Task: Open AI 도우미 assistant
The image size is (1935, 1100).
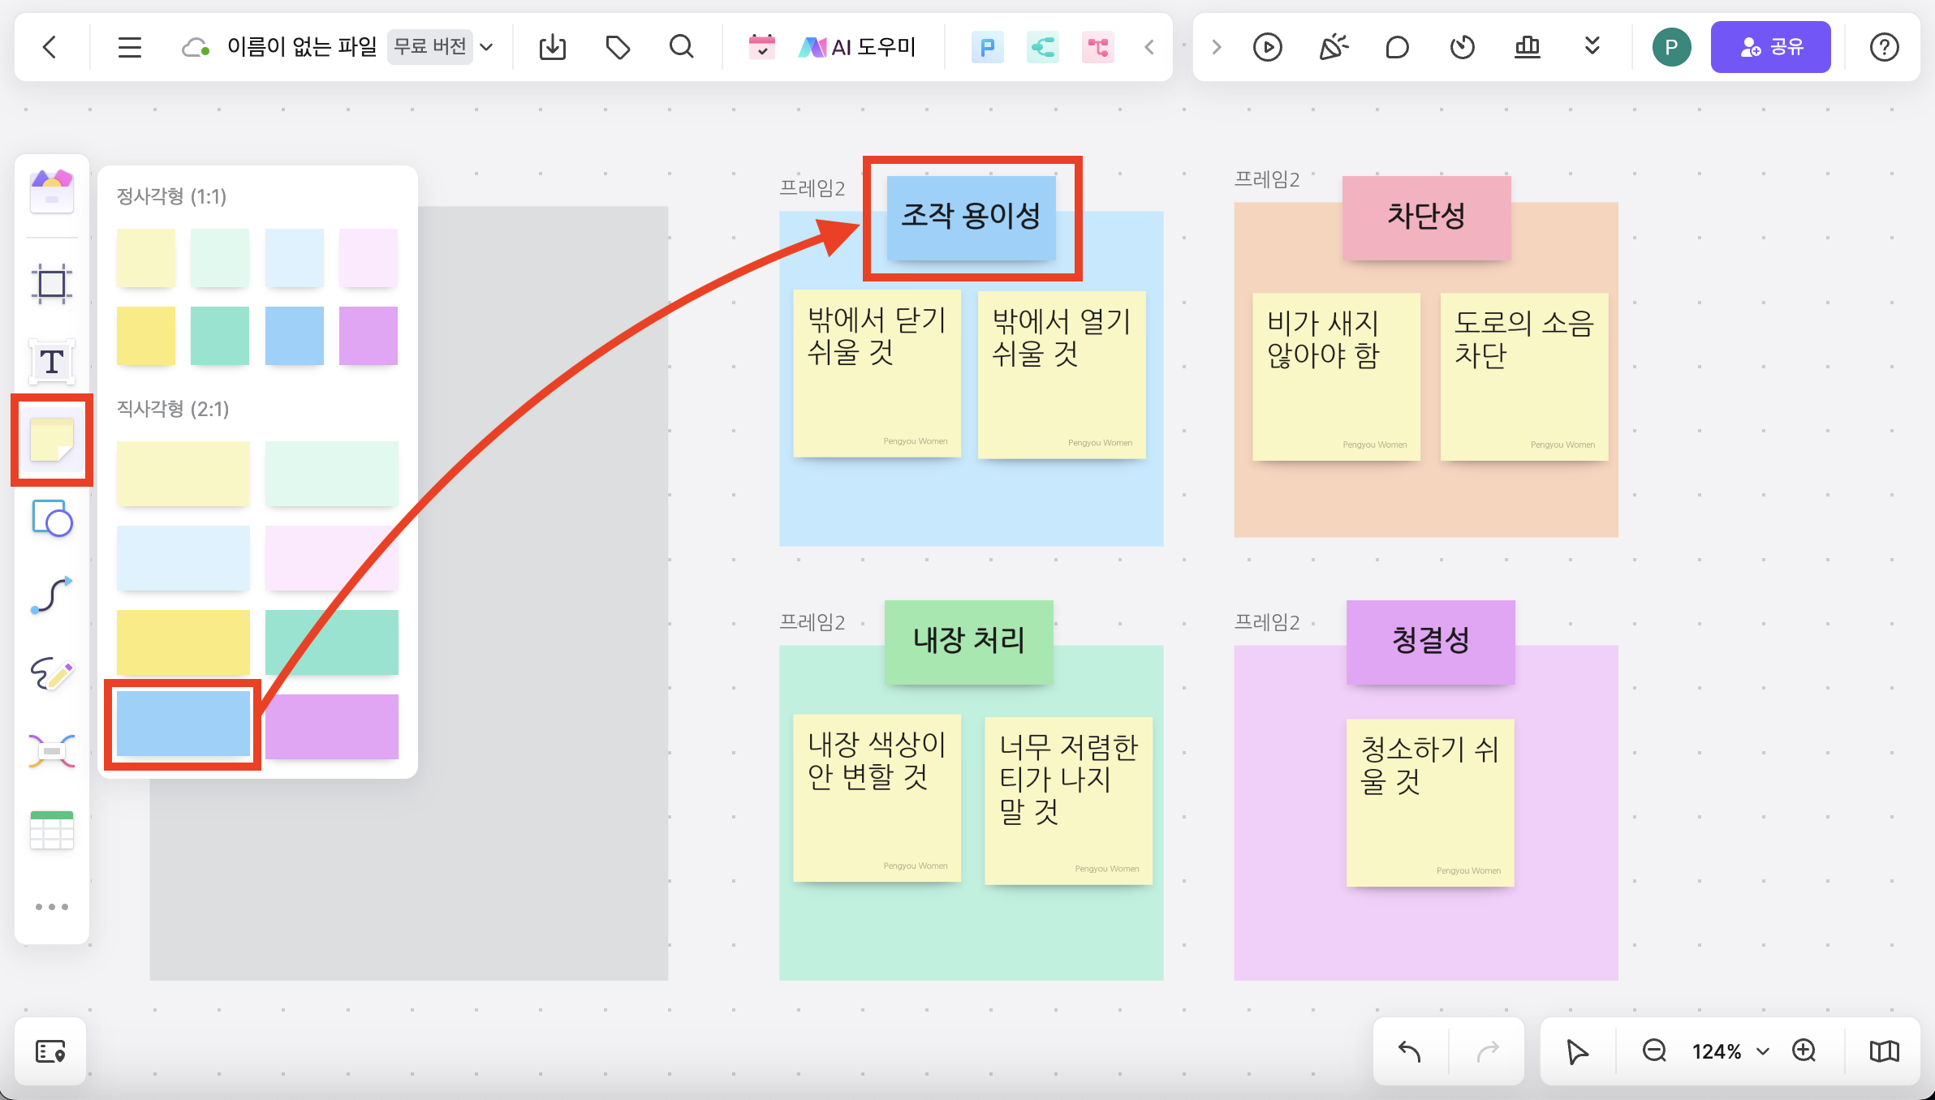Action: [857, 47]
